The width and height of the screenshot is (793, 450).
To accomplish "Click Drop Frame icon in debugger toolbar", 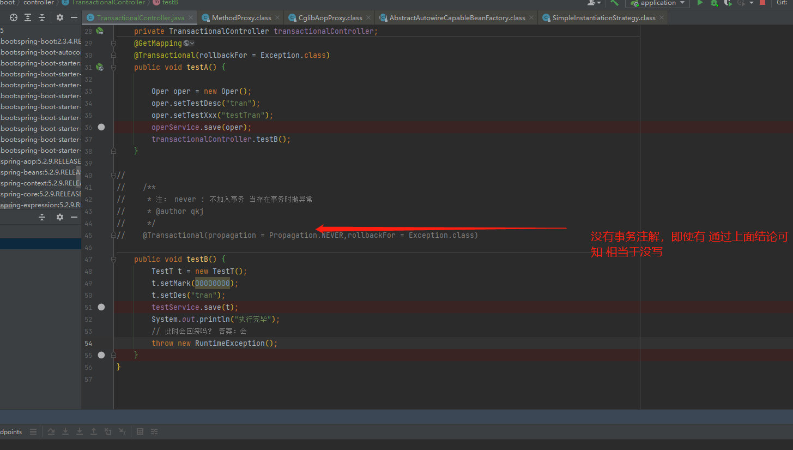I will coord(108,431).
